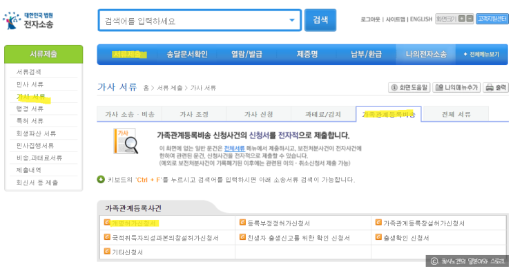The height and width of the screenshot is (271, 513).
Task: Expand 전체메뉴보기
Action: 482,55
